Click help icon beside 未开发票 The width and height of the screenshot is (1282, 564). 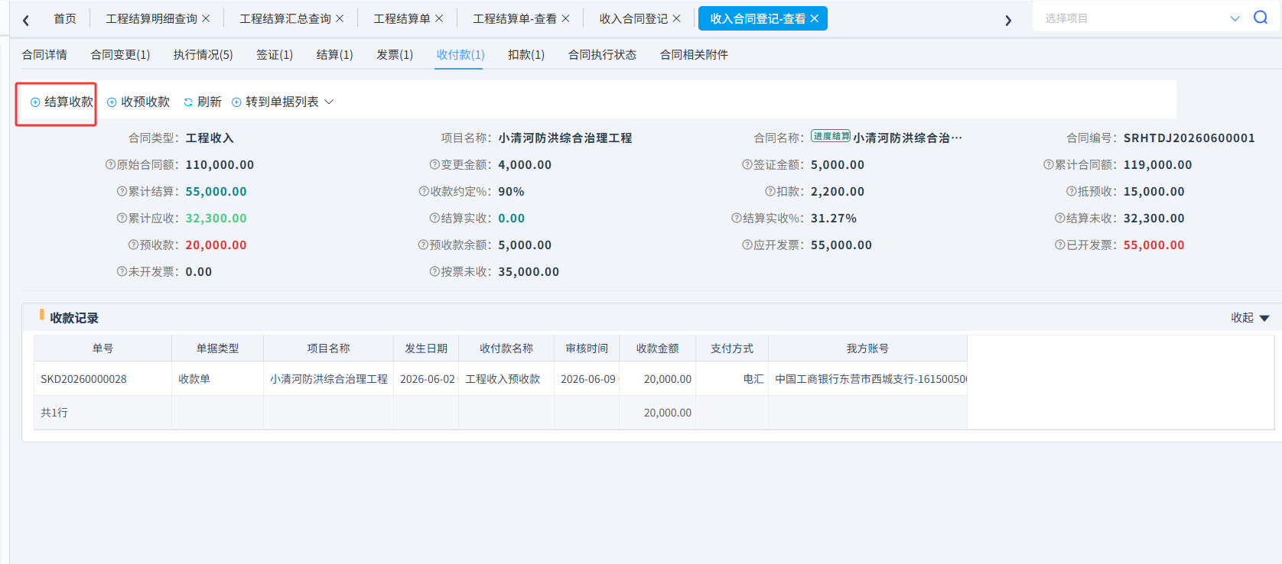pos(122,271)
